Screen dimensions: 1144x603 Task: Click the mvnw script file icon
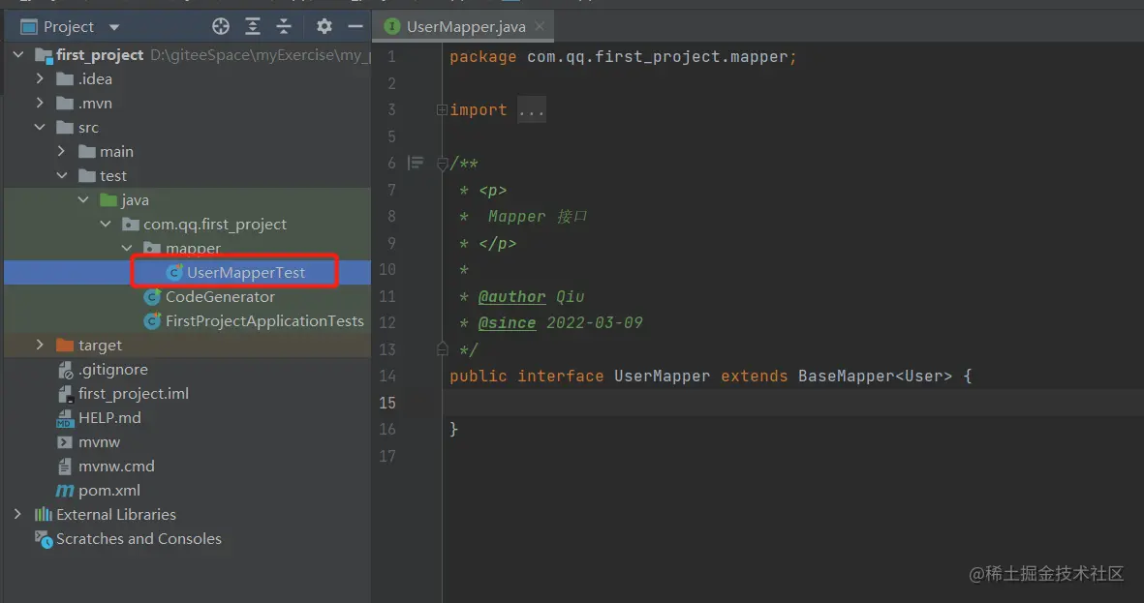pos(65,442)
